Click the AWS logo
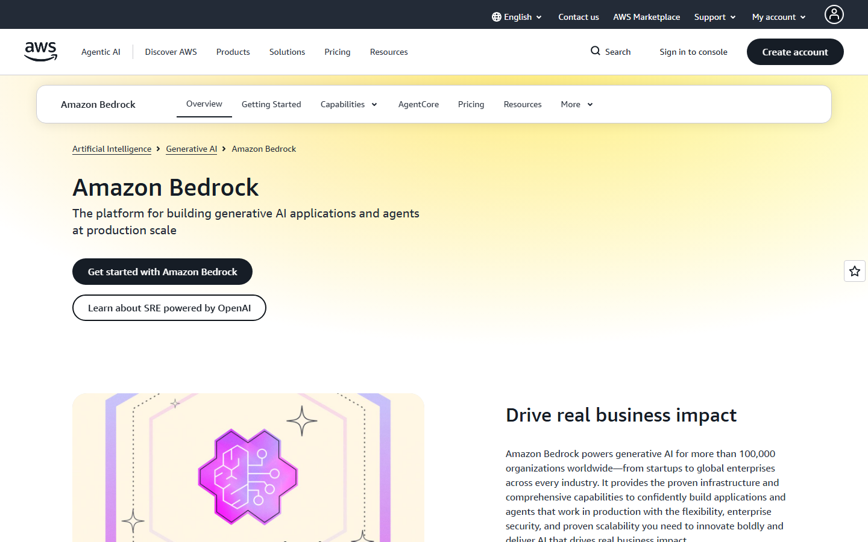The height and width of the screenshot is (542, 868). 40,52
